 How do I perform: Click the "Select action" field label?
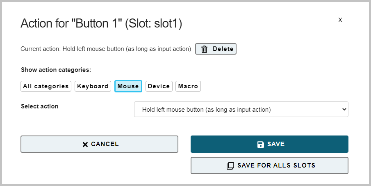click(39, 106)
